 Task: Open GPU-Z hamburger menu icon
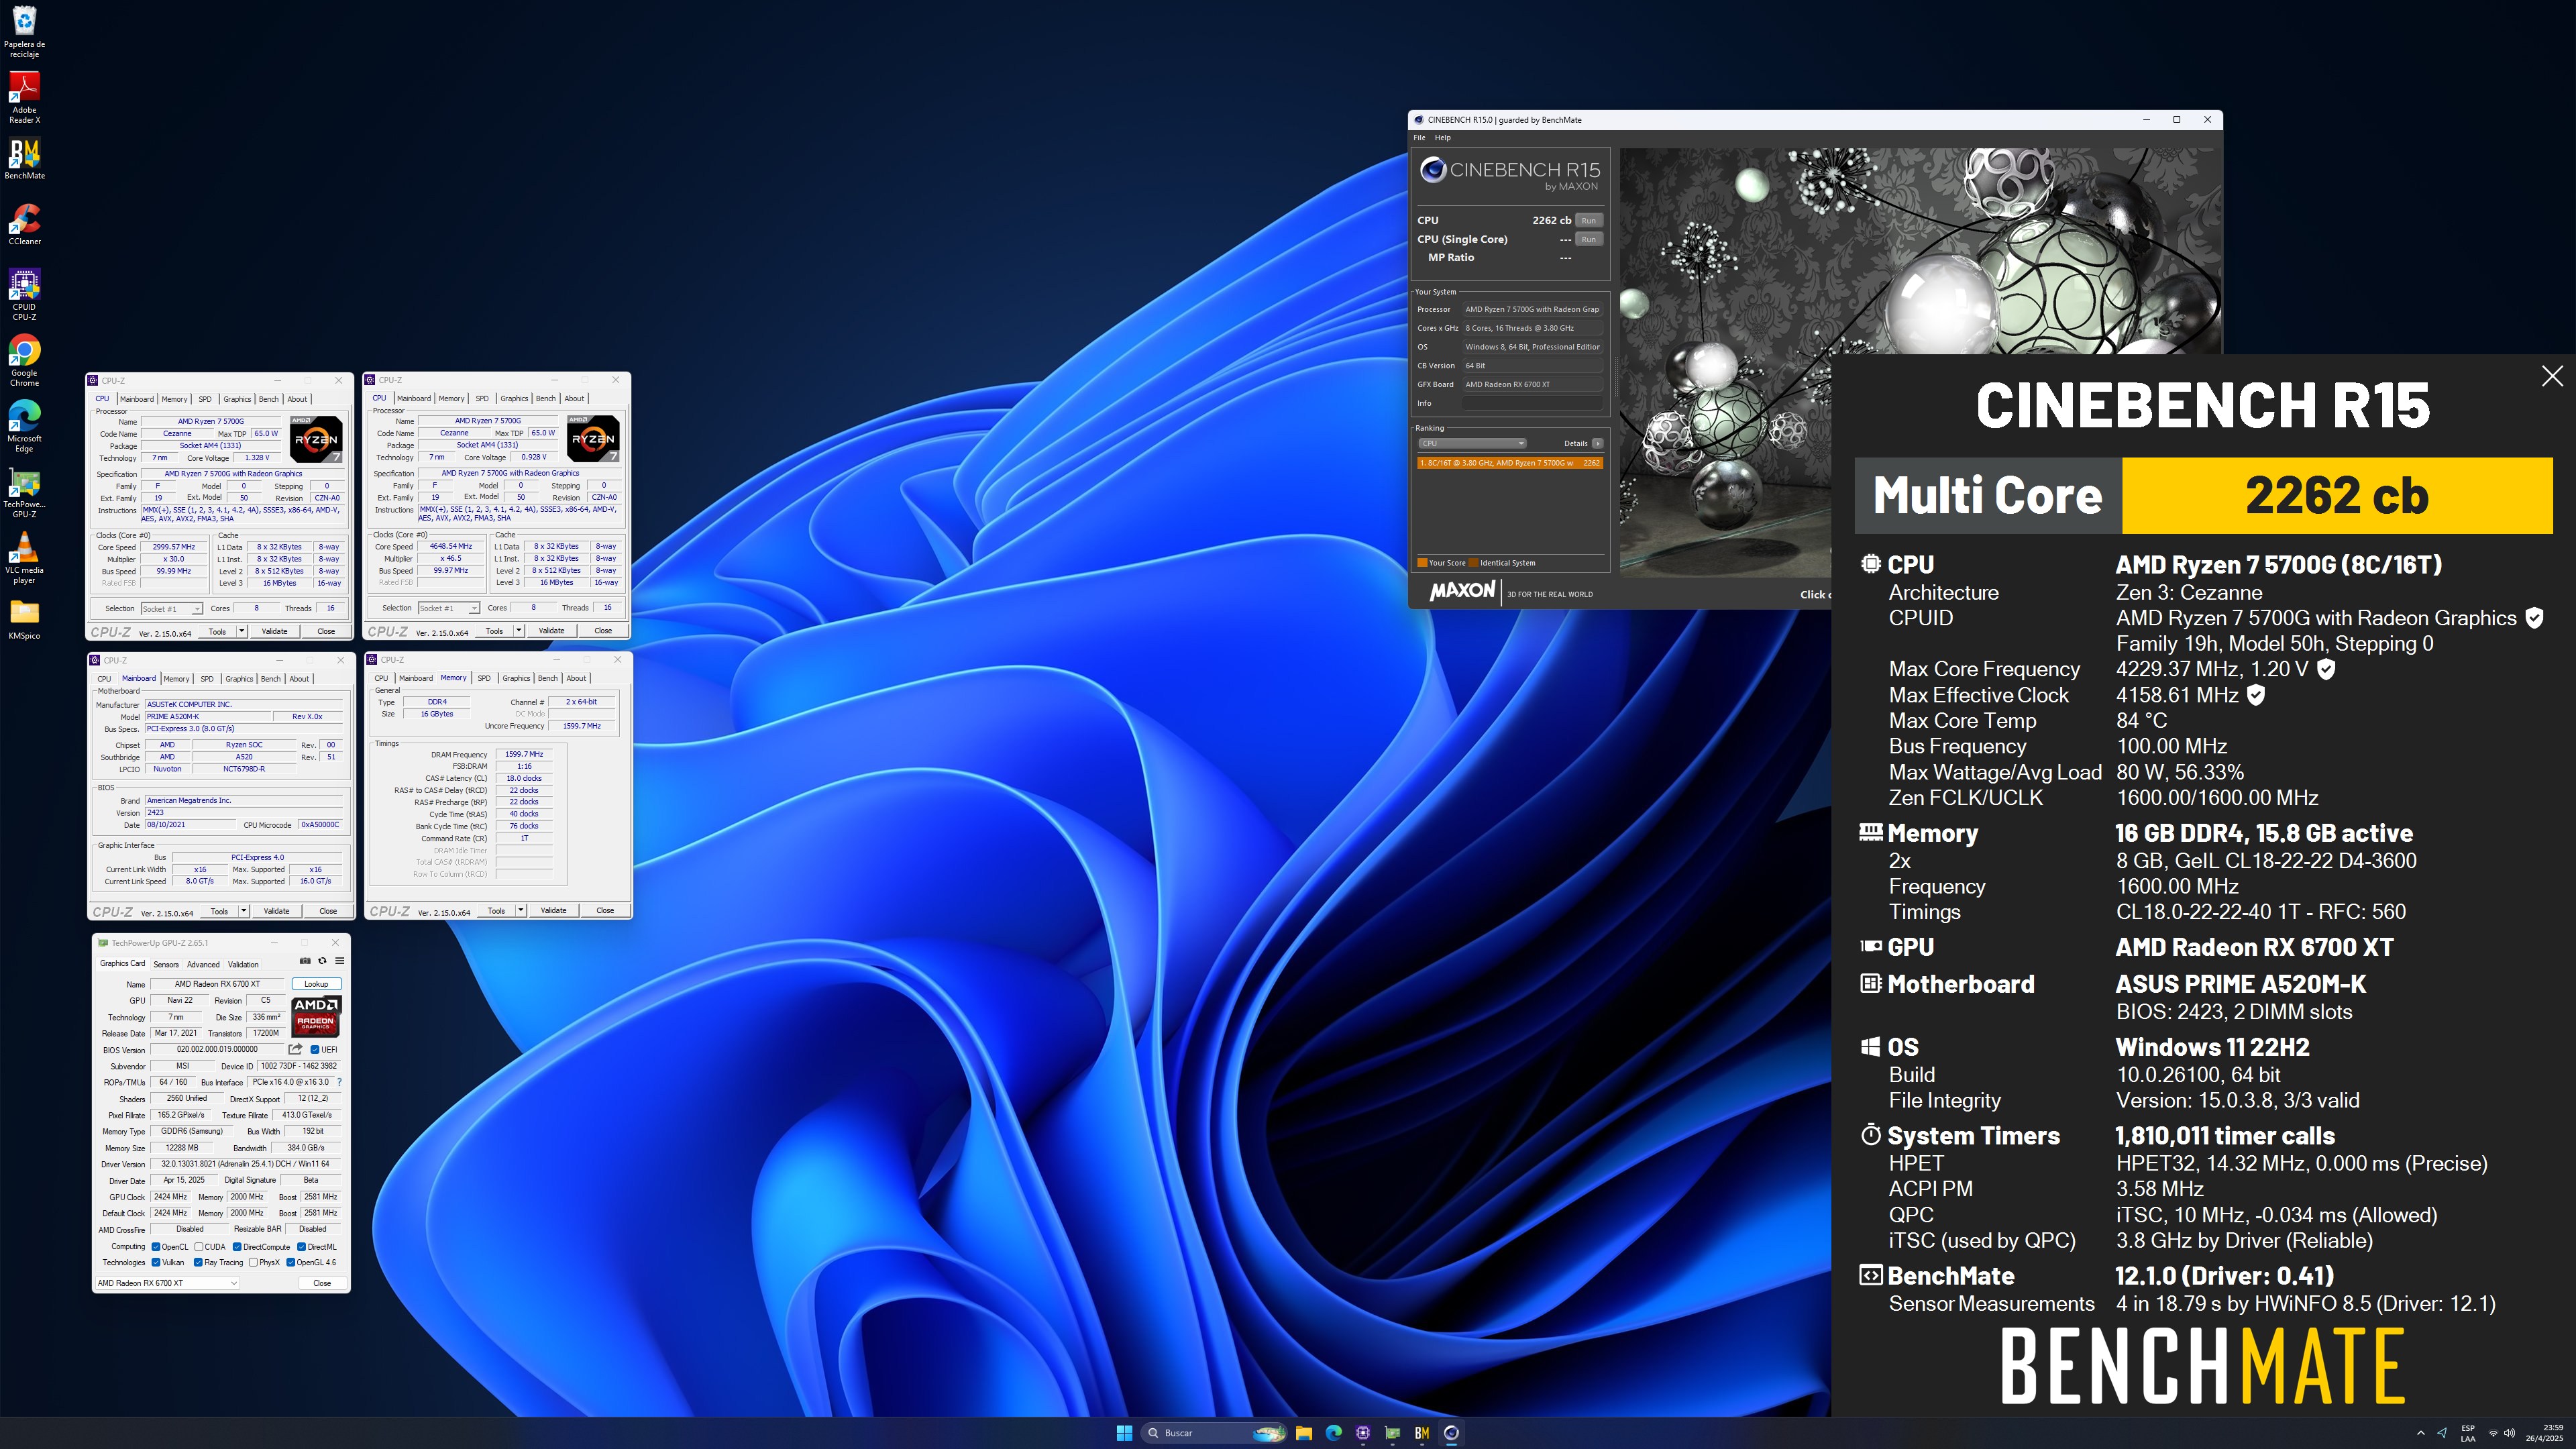[339, 961]
